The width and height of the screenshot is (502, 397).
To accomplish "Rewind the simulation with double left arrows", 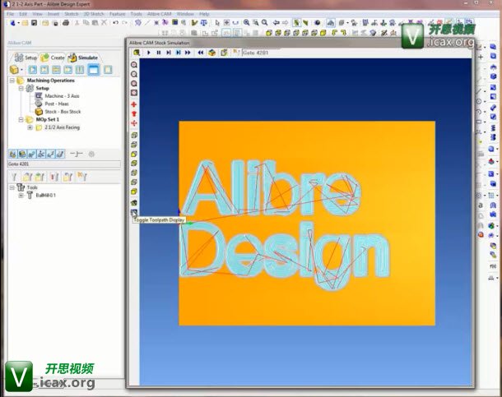I will [x=201, y=53].
